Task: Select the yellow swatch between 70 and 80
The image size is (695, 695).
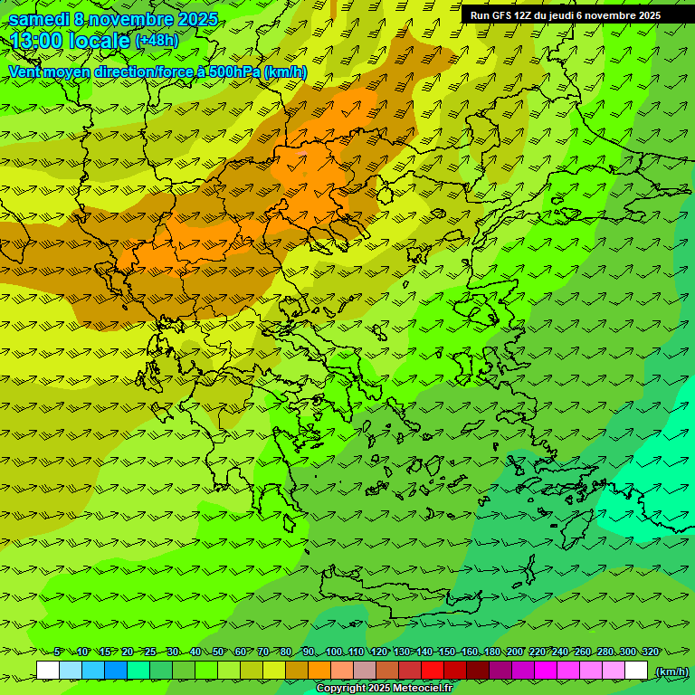Action: 274,671
